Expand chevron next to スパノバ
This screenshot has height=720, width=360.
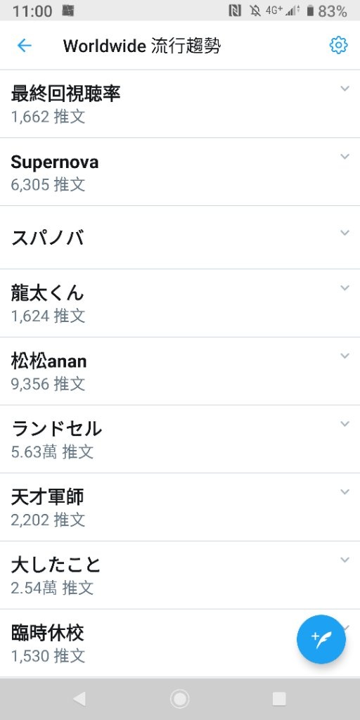[345, 233]
